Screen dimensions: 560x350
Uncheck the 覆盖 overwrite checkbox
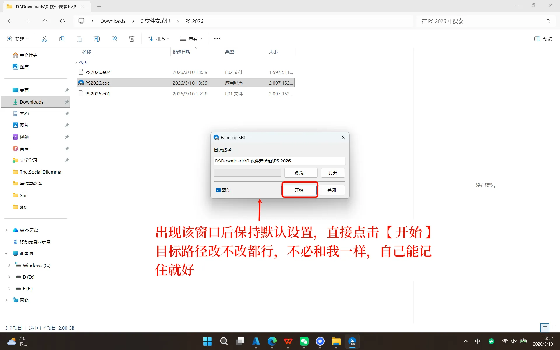218,190
